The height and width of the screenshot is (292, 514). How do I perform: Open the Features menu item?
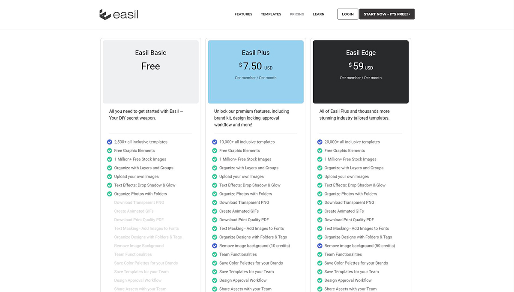click(243, 14)
